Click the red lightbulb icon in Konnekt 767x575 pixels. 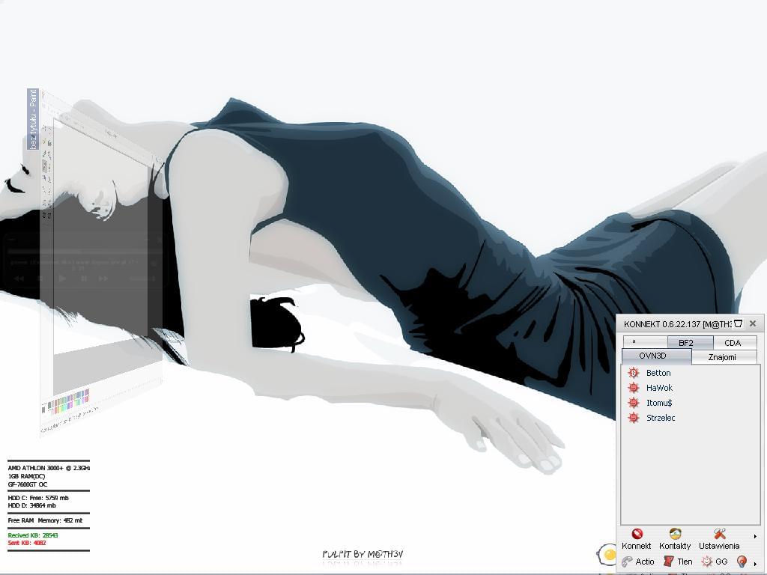[x=742, y=562]
